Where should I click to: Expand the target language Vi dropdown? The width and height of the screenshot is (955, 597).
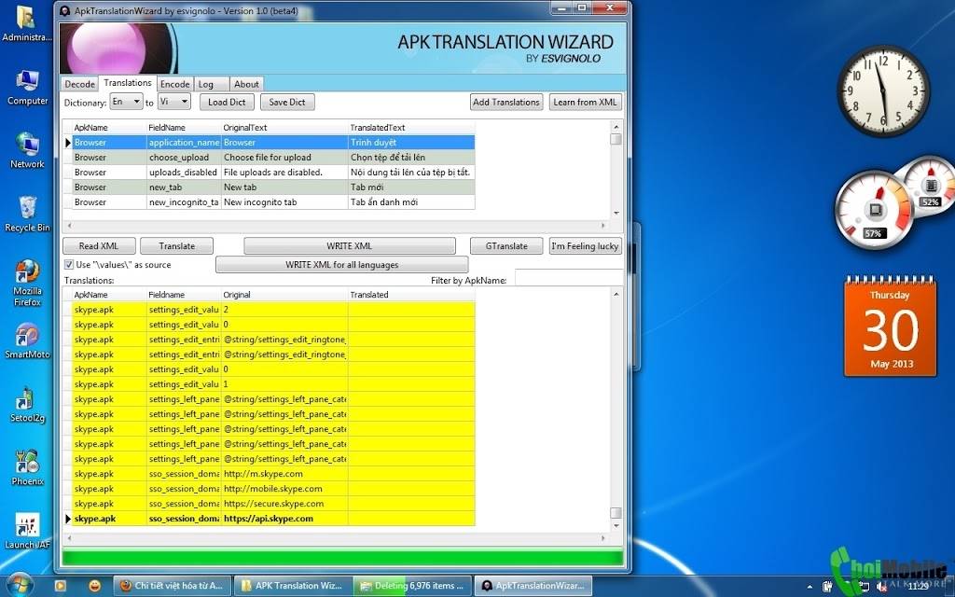click(174, 102)
